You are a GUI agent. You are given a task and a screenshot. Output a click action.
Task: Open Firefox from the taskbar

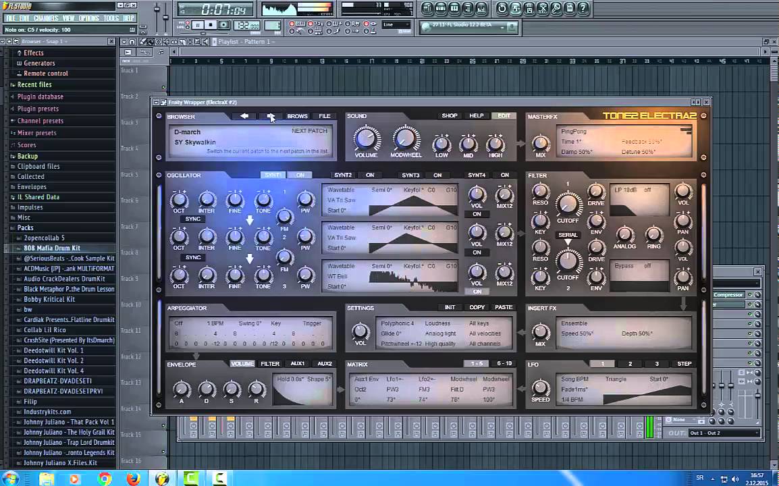pyautogui.click(x=133, y=479)
